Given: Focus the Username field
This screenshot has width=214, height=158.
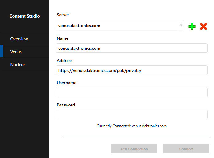Looking at the screenshot, I should (132, 93).
